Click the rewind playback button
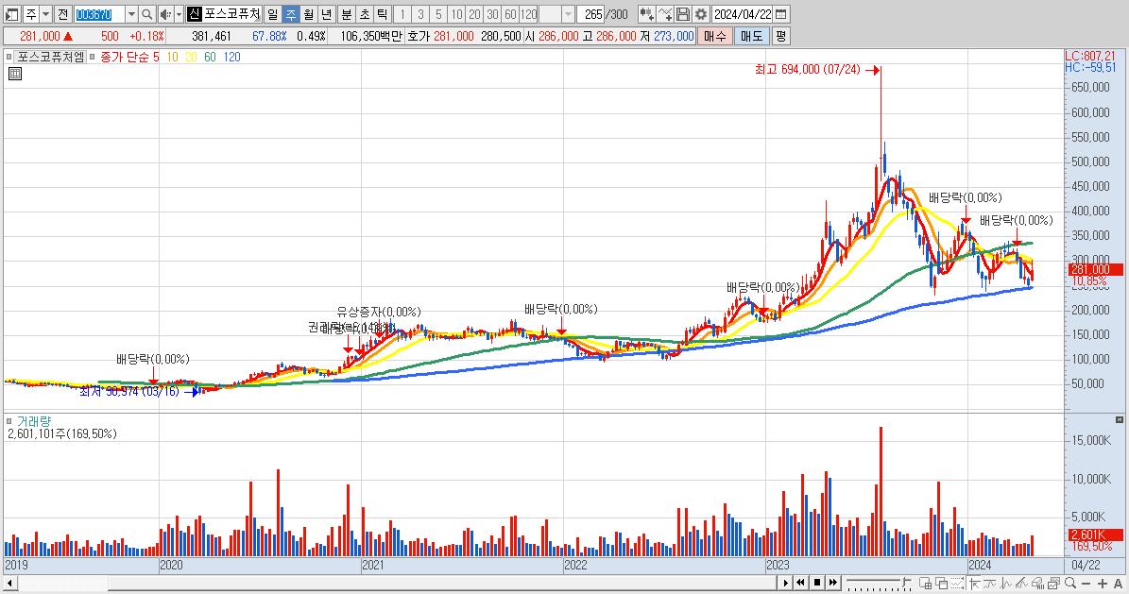 [x=800, y=583]
